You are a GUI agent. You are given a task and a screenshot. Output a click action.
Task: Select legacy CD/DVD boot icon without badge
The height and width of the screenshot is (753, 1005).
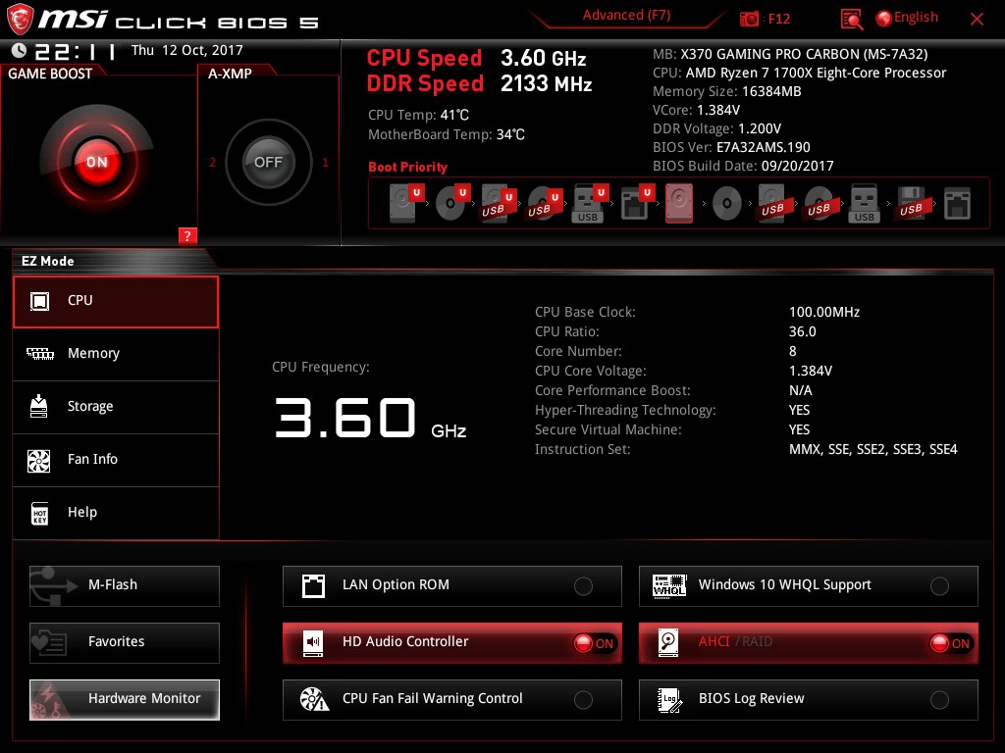(727, 204)
